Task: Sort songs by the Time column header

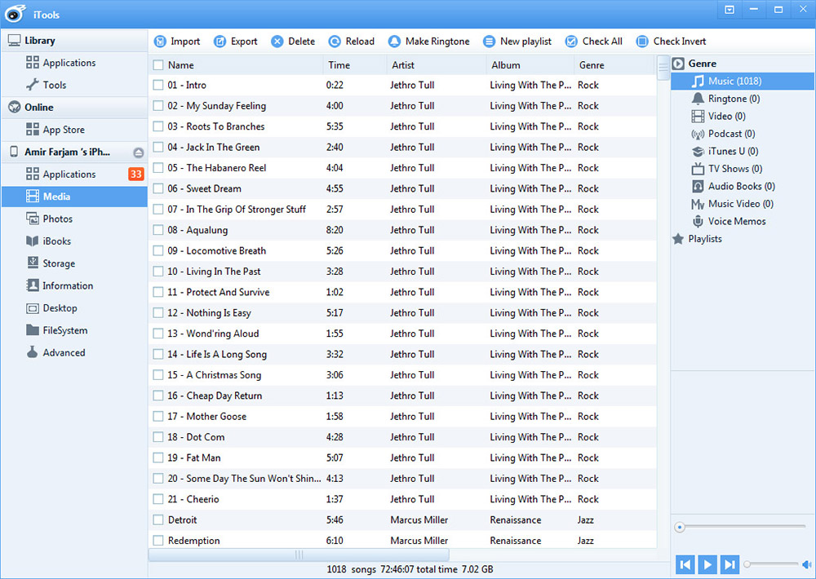Action: [339, 65]
